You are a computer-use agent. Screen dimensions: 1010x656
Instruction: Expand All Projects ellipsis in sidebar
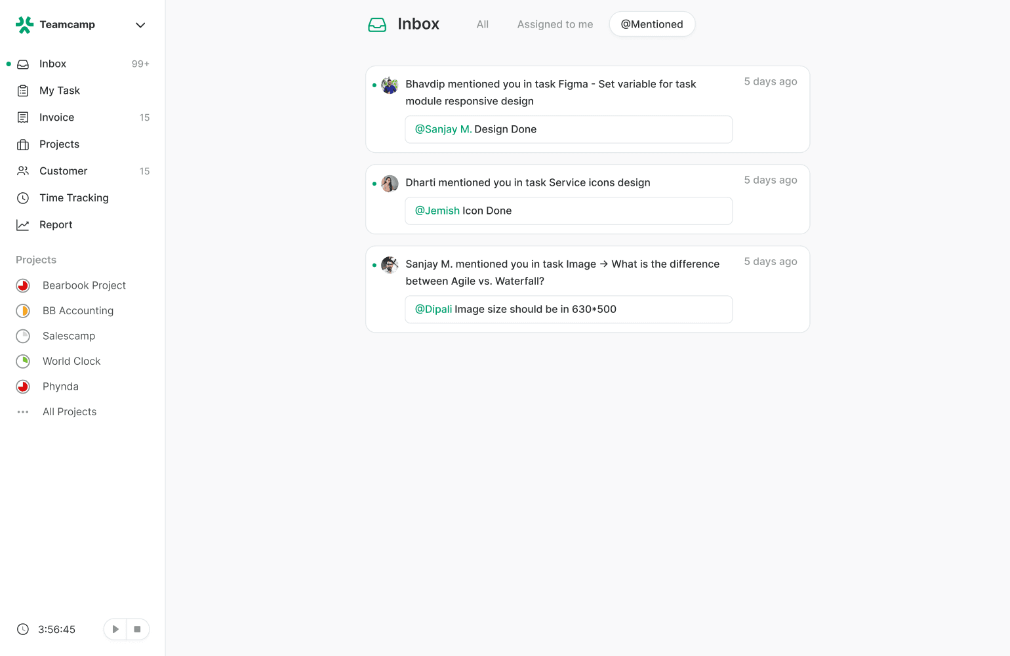23,412
